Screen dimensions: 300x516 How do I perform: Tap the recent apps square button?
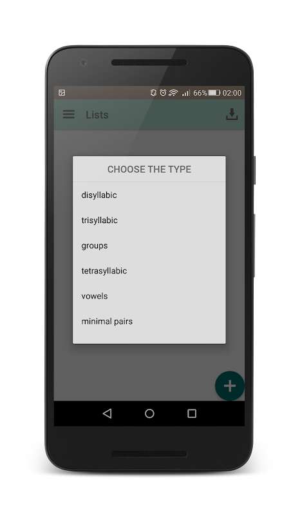coord(192,413)
